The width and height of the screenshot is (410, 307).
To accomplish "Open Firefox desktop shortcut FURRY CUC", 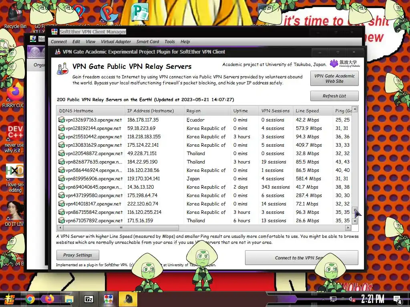I will pyautogui.click(x=14, y=95).
